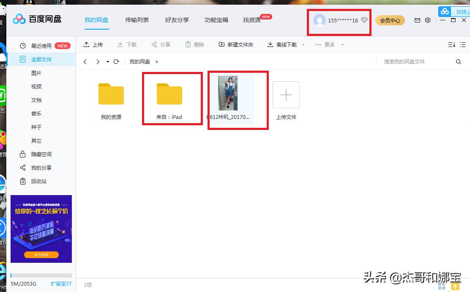Click the search magnifier icon

coord(459,61)
